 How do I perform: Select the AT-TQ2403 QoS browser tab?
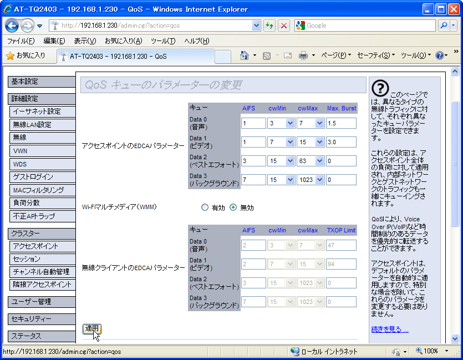pos(135,56)
